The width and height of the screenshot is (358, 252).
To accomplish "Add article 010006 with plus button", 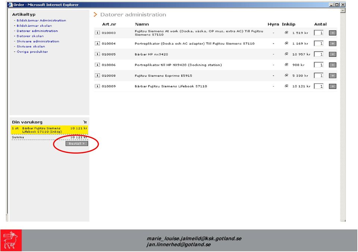I will point(332,65).
